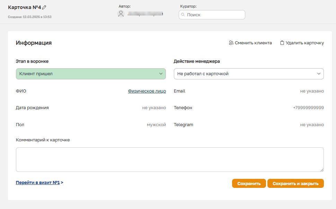
Task: Click the comment textarea resize handle
Action: coord(322,170)
